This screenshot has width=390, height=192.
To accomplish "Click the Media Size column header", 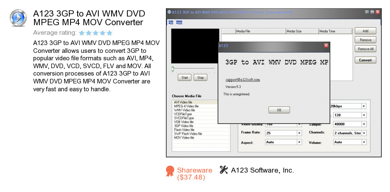I will click(x=302, y=31).
